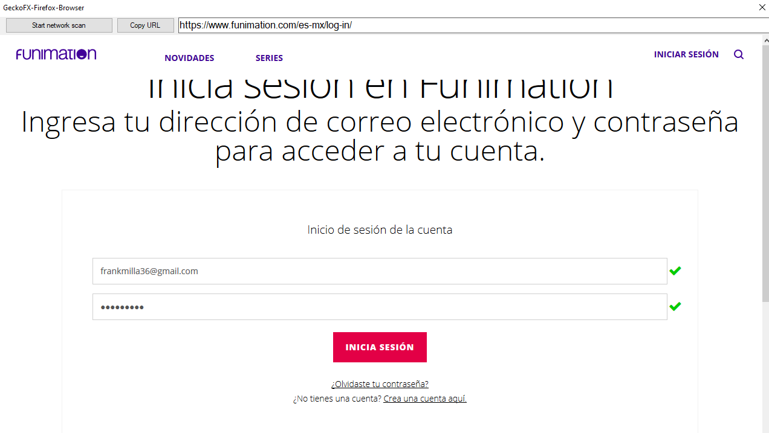Click the ¿No tienes una cuenta? text
The width and height of the screenshot is (769, 433).
(337, 399)
